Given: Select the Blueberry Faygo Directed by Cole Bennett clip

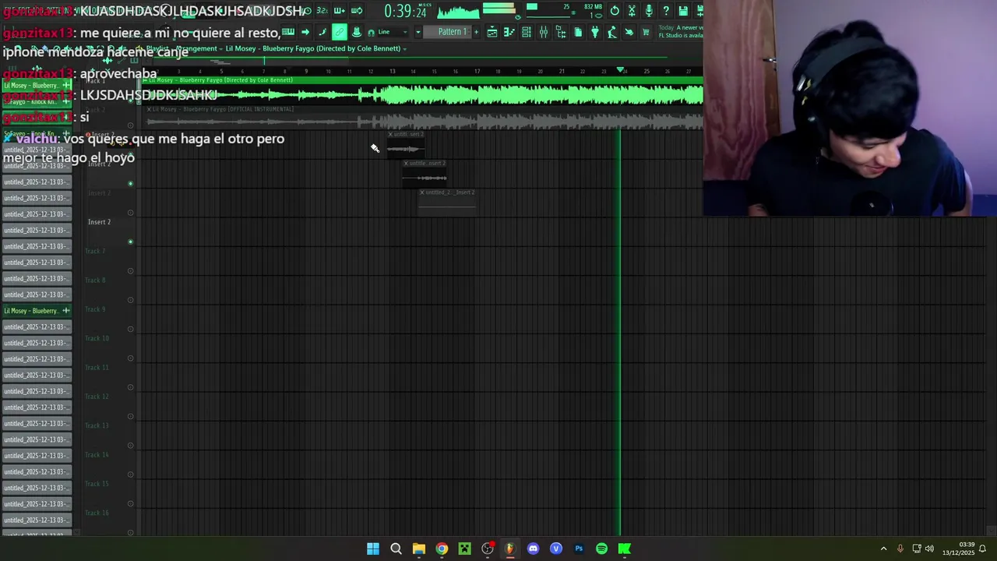Looking at the screenshot, I should click(421, 91).
